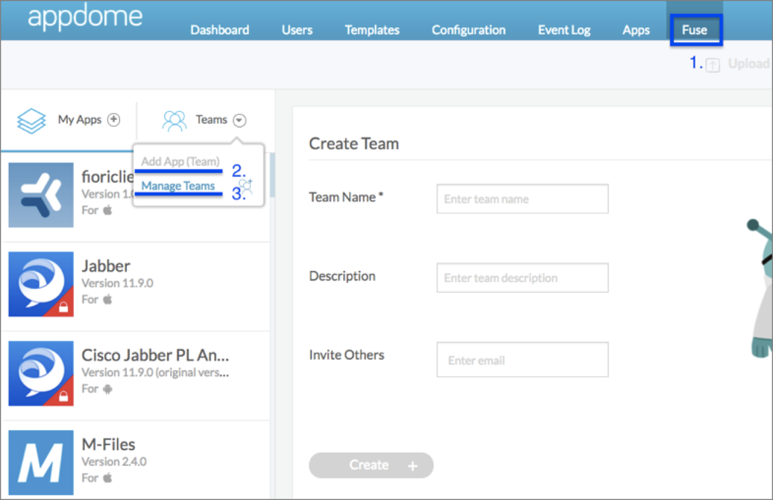Viewport: 773px width, 500px height.
Task: Click the Team Name label
Action: click(x=346, y=197)
